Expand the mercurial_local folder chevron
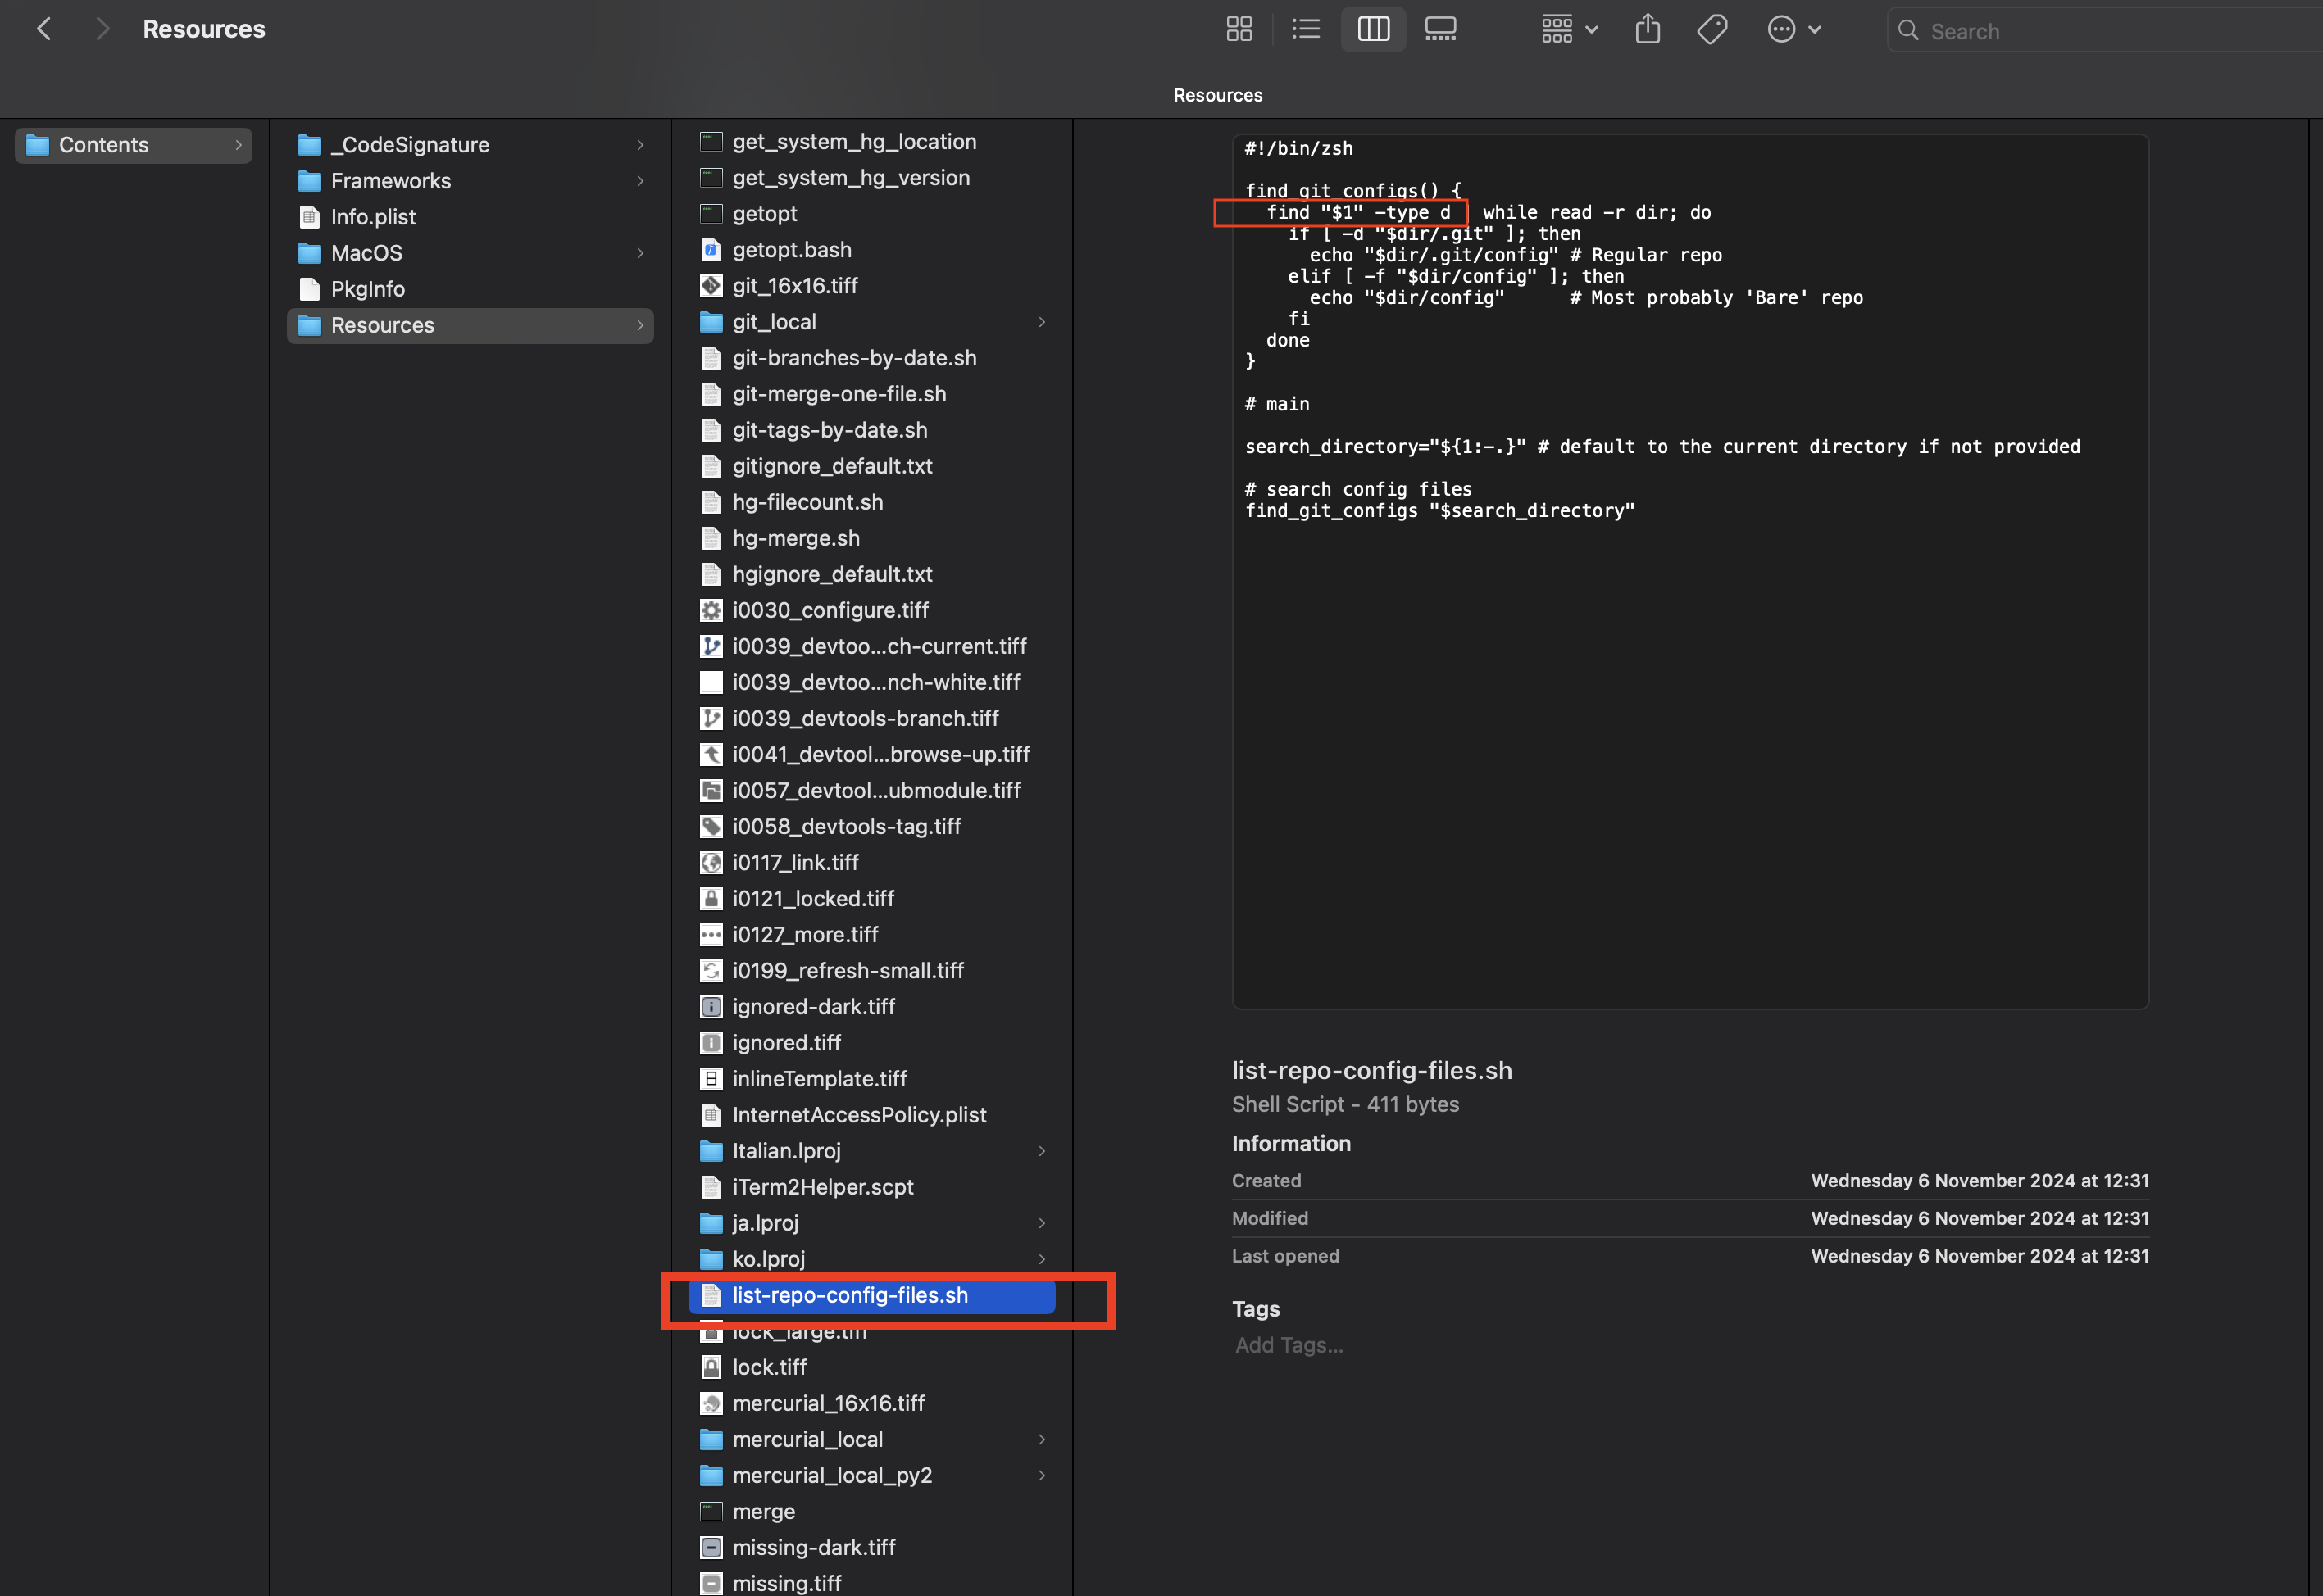The image size is (2323, 1596). point(1042,1440)
